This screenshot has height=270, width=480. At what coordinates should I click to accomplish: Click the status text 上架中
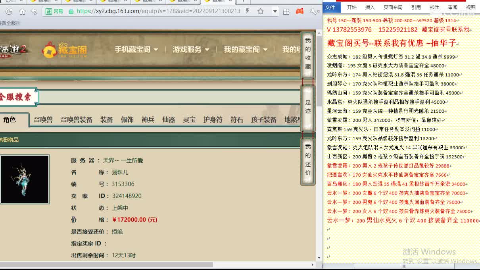(x=120, y=208)
